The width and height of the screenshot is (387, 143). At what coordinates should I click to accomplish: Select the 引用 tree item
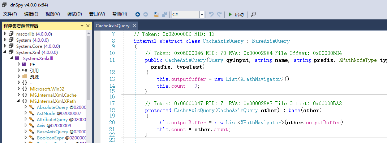(34, 71)
